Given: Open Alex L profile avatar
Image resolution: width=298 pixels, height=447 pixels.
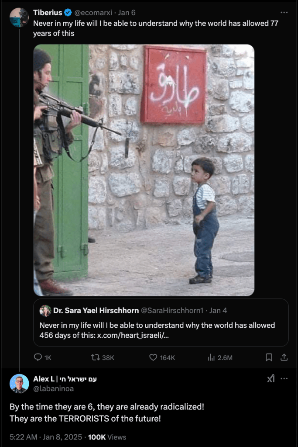Looking at the screenshot, I should pyautogui.click(x=19, y=384).
